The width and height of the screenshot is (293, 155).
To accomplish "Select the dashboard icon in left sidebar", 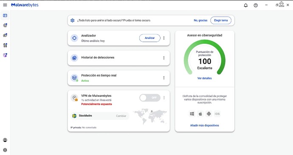I will [x=5, y=16].
